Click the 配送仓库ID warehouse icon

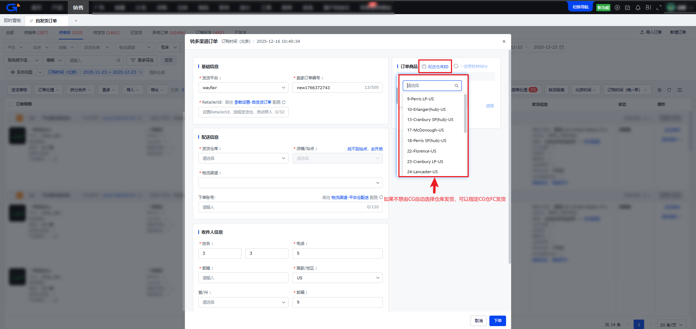point(424,66)
